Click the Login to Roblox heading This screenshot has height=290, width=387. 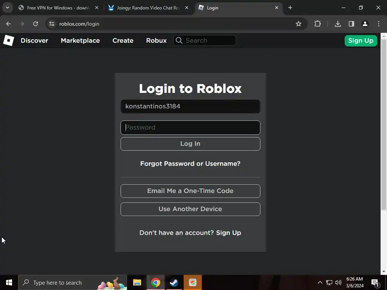pyautogui.click(x=190, y=88)
